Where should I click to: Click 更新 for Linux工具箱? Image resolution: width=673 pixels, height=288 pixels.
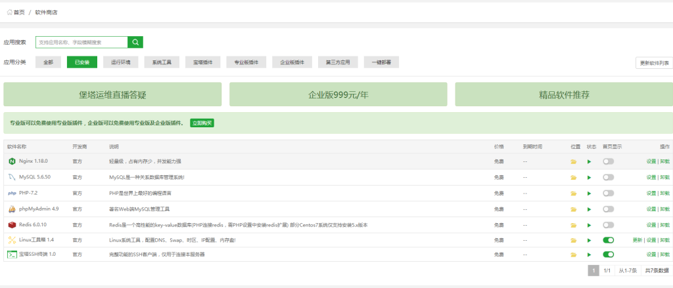638,240
